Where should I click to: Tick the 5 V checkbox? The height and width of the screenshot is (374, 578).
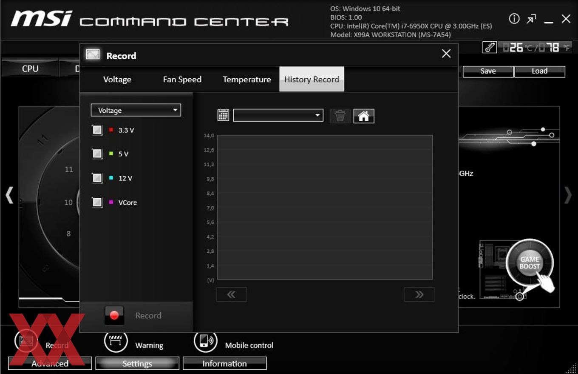(97, 154)
